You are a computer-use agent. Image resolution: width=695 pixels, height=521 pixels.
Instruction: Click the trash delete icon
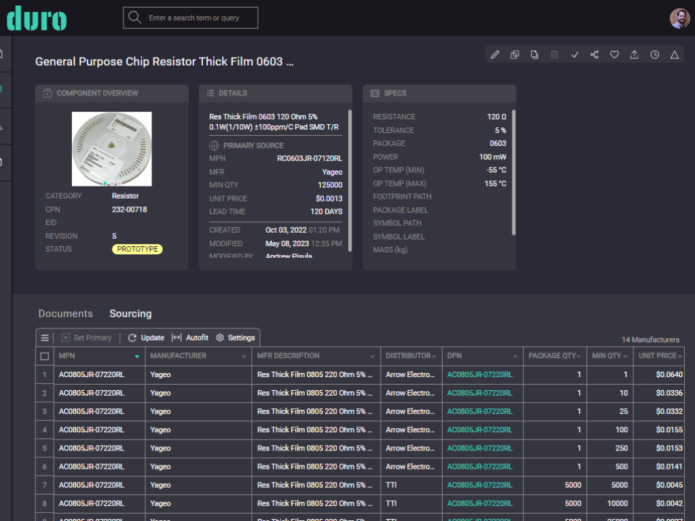(555, 54)
